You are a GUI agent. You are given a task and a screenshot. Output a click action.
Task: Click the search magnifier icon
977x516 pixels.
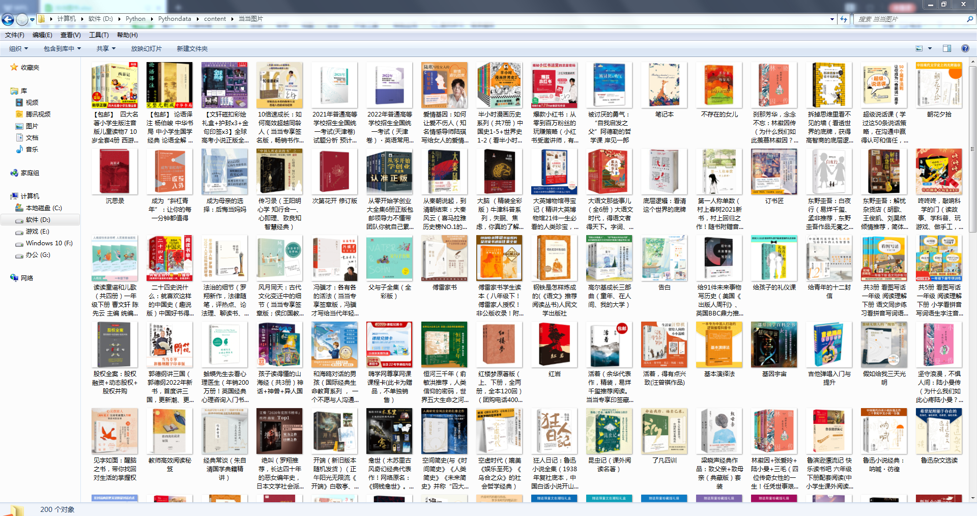[x=970, y=19]
